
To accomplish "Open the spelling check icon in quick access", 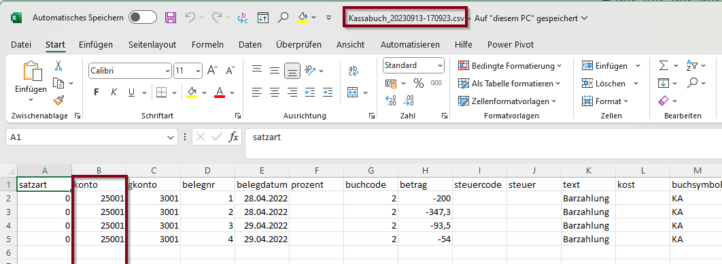I will pyautogui.click(x=242, y=18).
